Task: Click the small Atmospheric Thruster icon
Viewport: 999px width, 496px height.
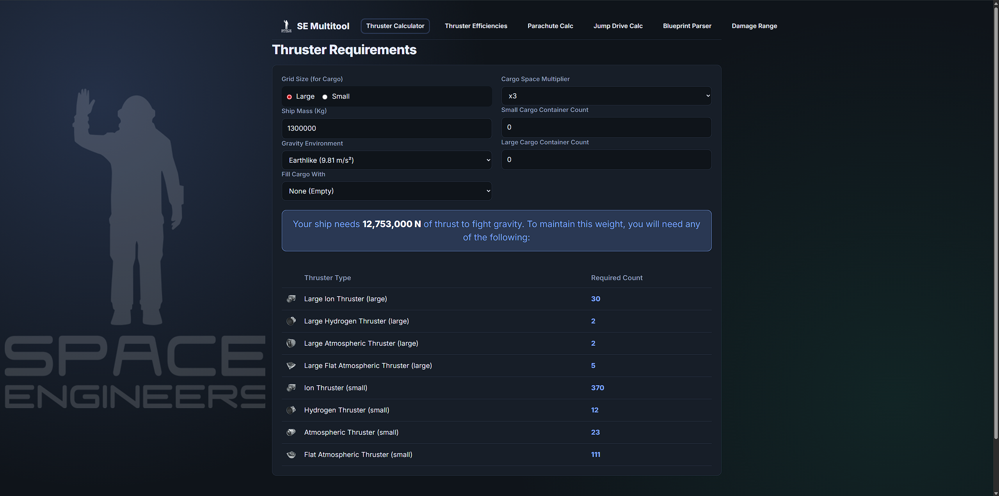Action: [x=291, y=432]
